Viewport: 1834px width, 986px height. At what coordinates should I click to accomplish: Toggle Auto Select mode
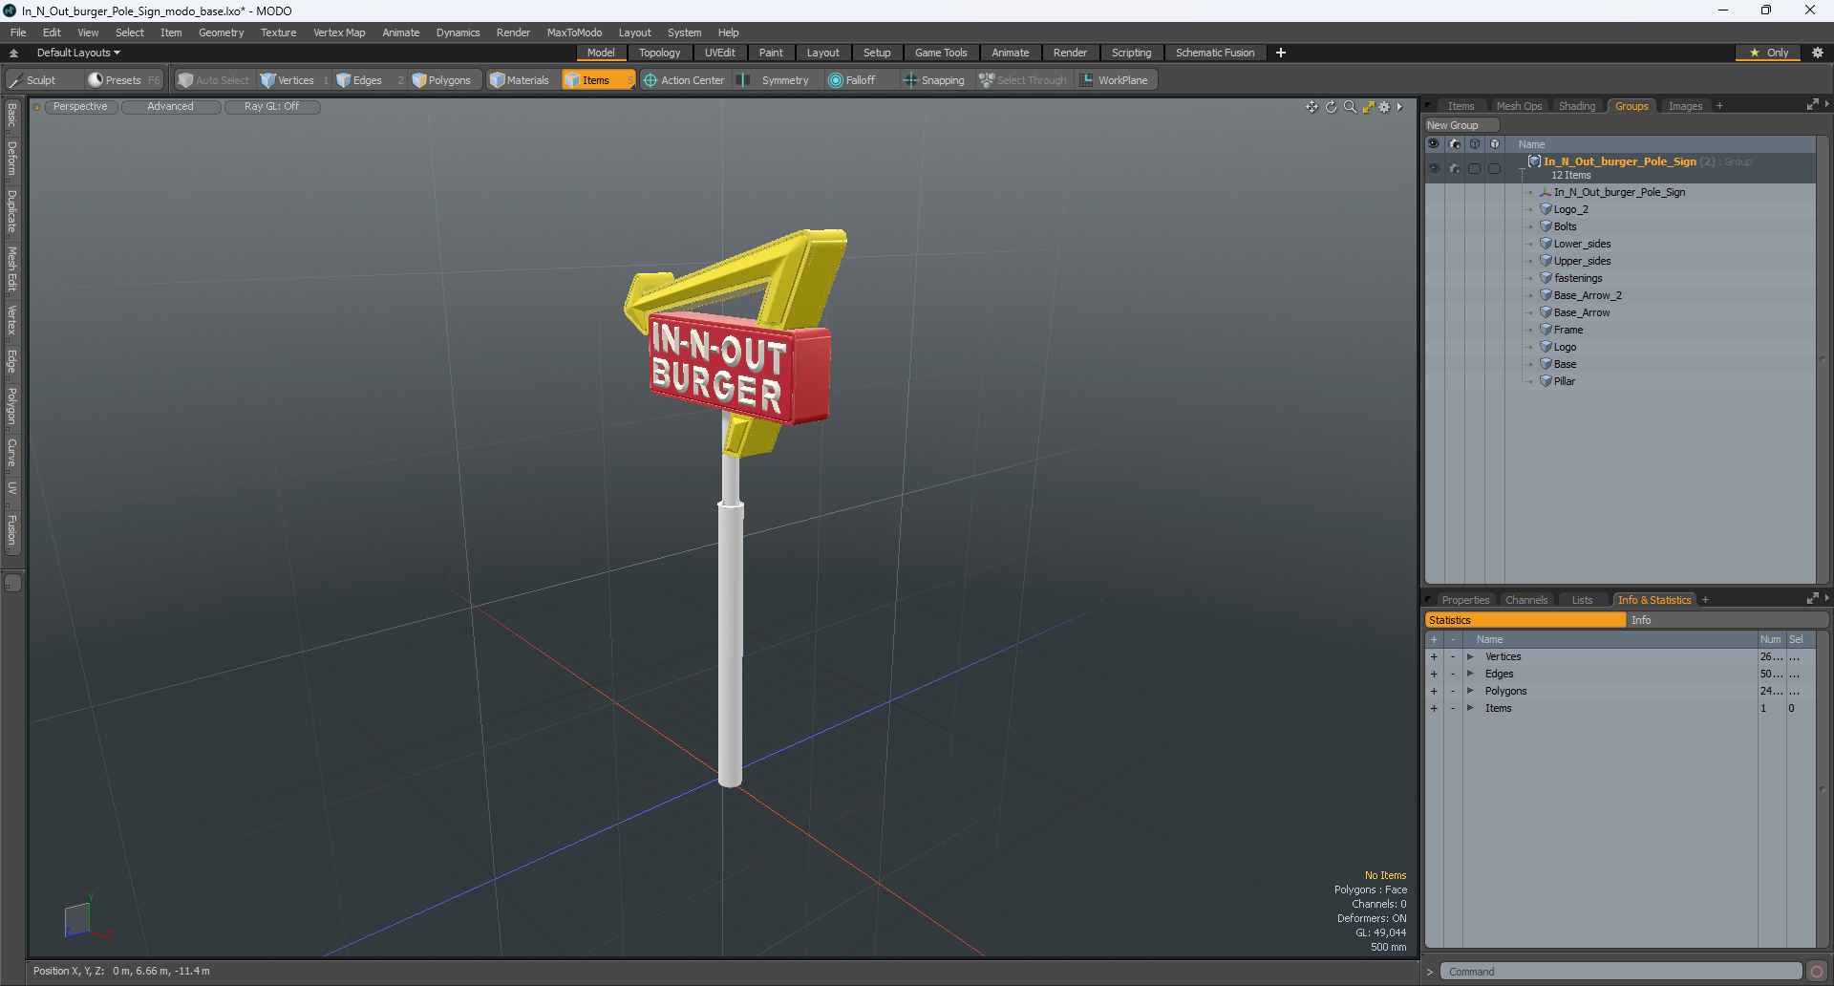[213, 80]
